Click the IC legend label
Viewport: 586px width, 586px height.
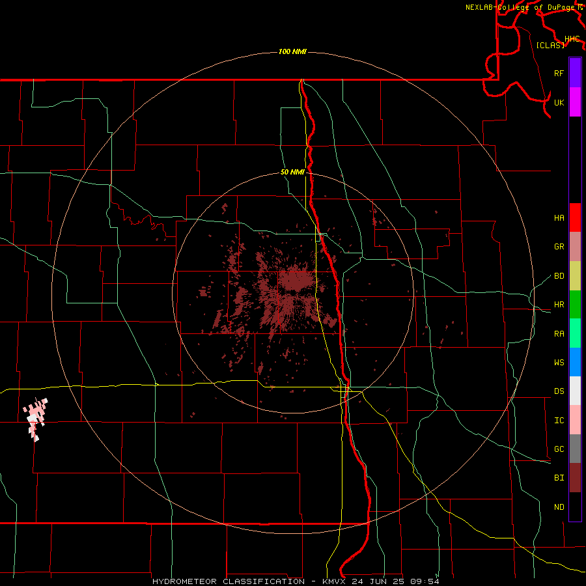[559, 421]
